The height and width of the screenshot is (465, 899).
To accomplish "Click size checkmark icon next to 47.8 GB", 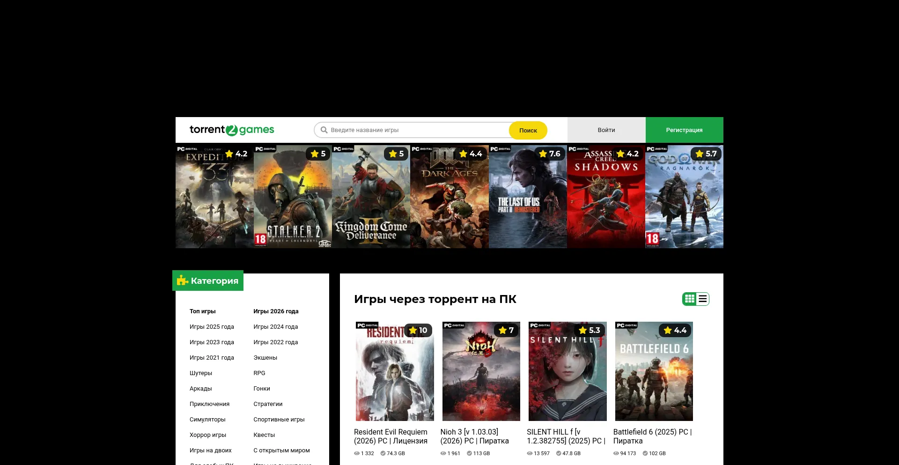I will coord(559,453).
